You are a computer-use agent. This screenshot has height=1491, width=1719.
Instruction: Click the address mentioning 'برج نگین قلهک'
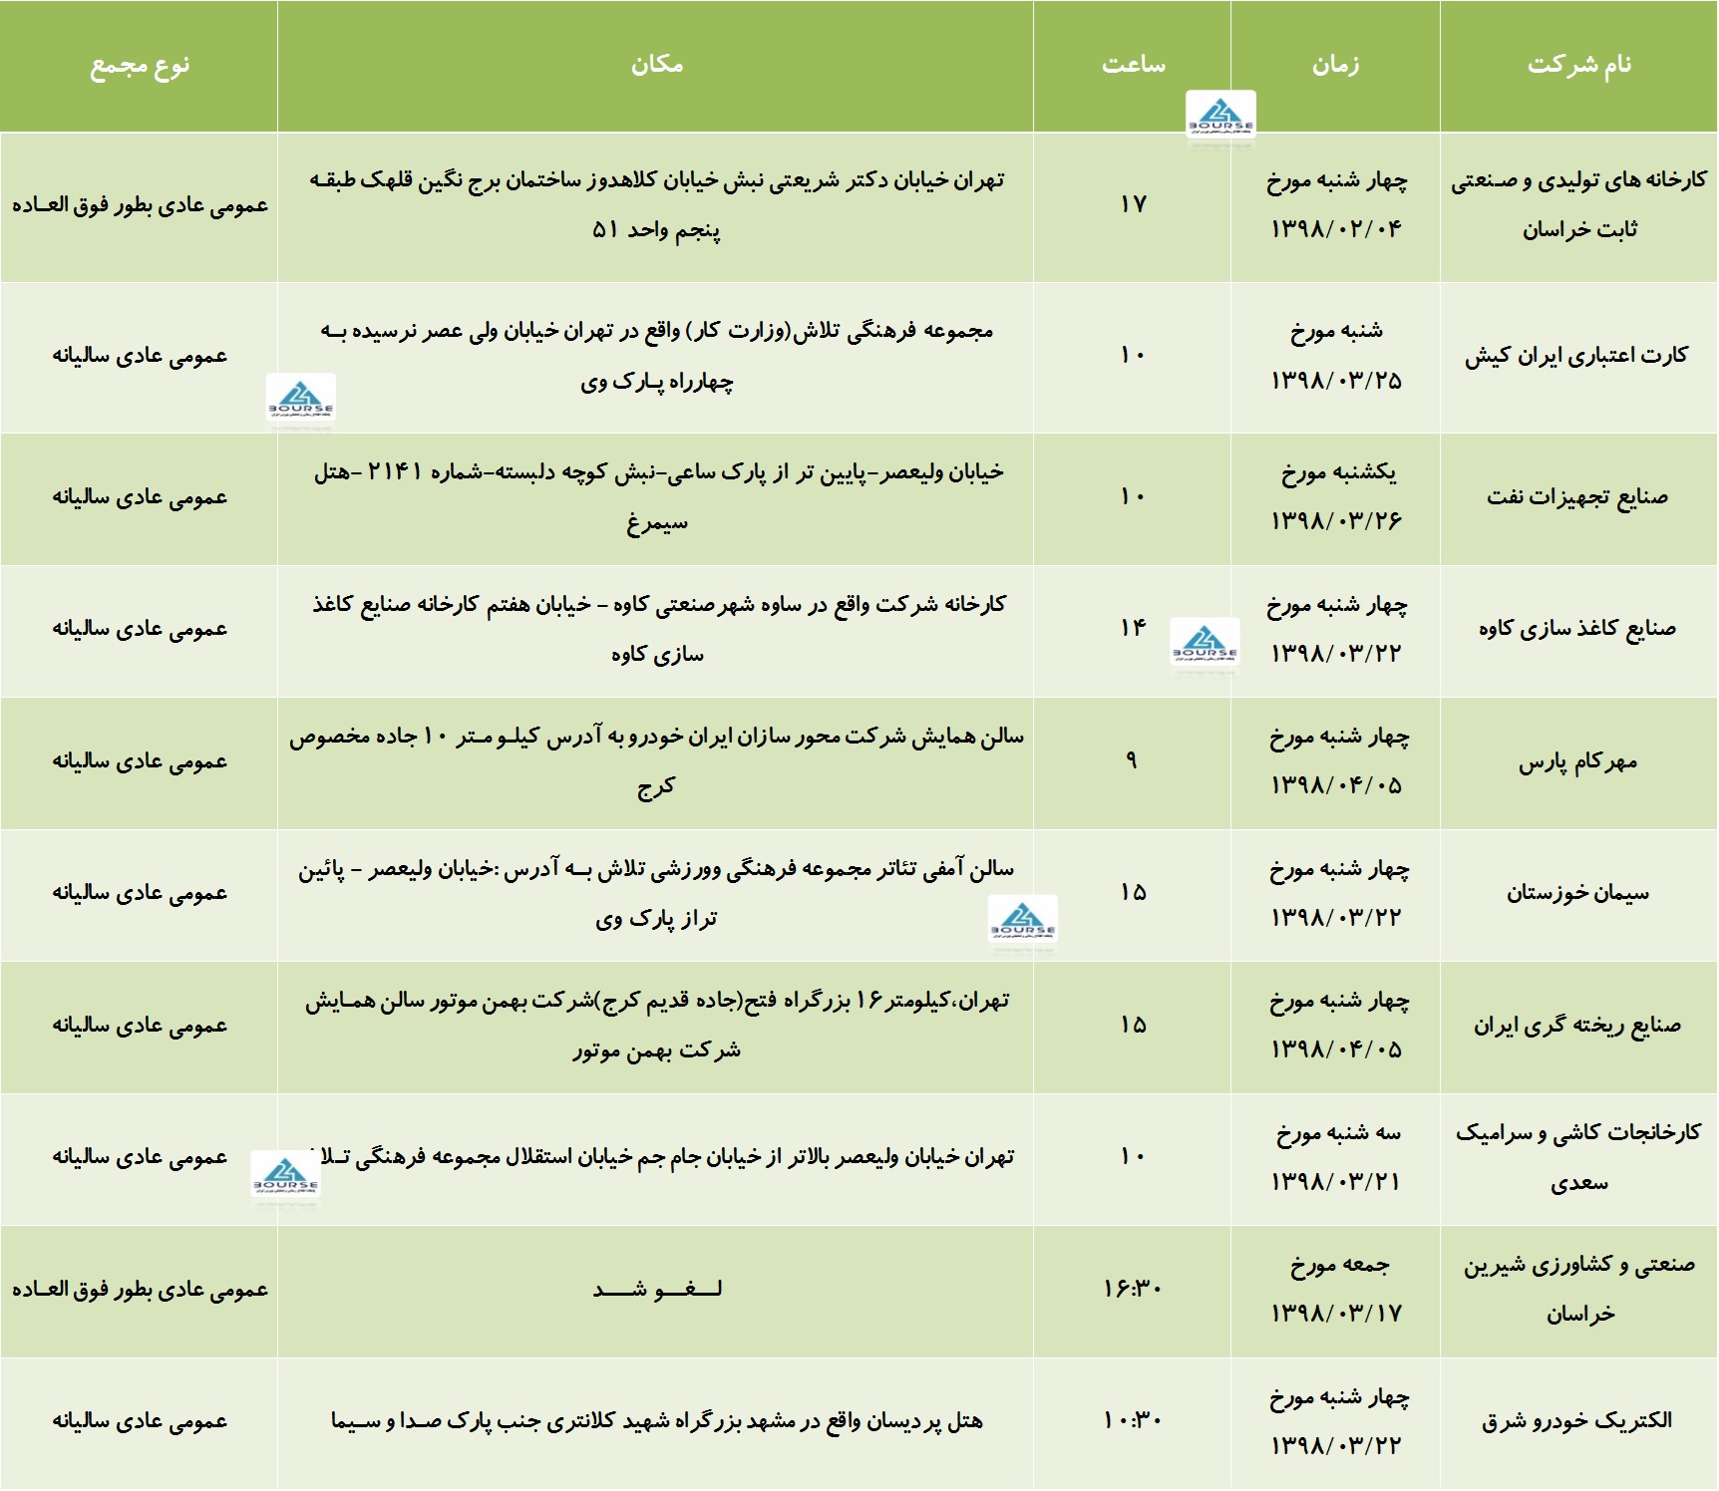pyautogui.click(x=656, y=205)
